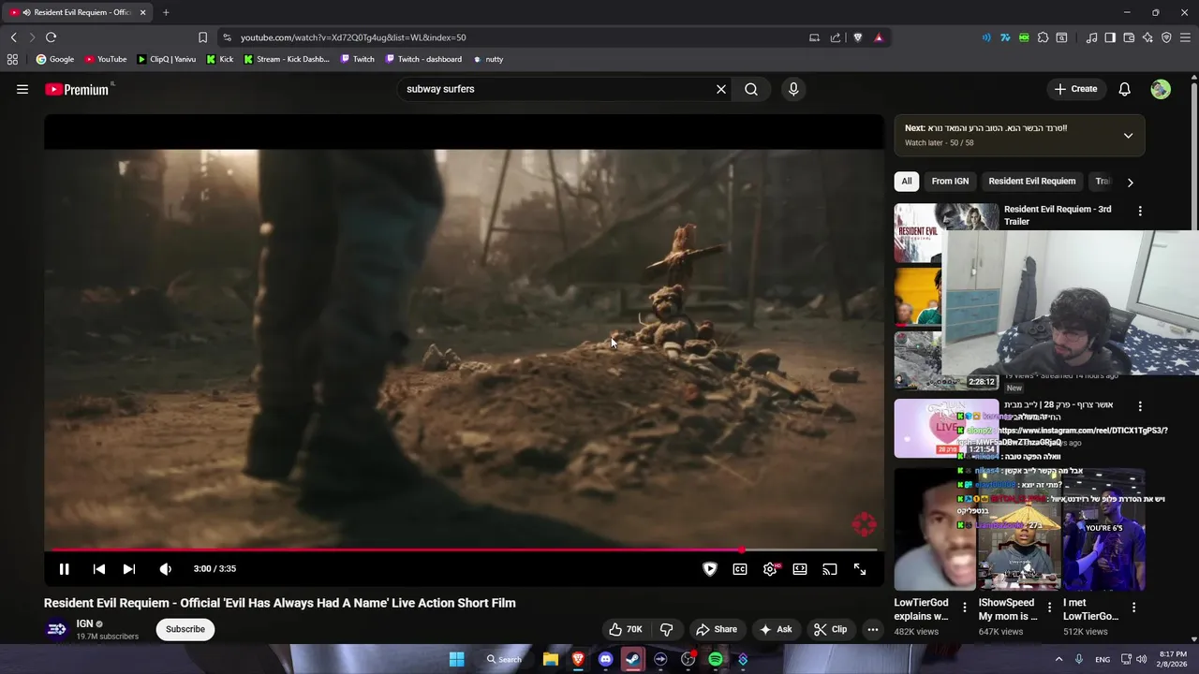Screen dimensions: 1199x674
Task: Open the Twitch - dashboard bookmark
Action: point(423,59)
